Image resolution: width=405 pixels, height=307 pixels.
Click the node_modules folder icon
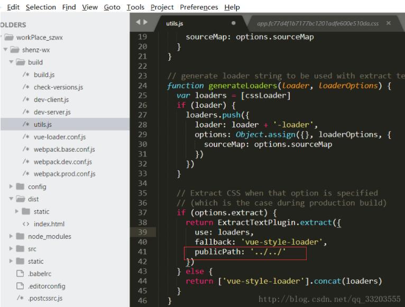point(20,236)
